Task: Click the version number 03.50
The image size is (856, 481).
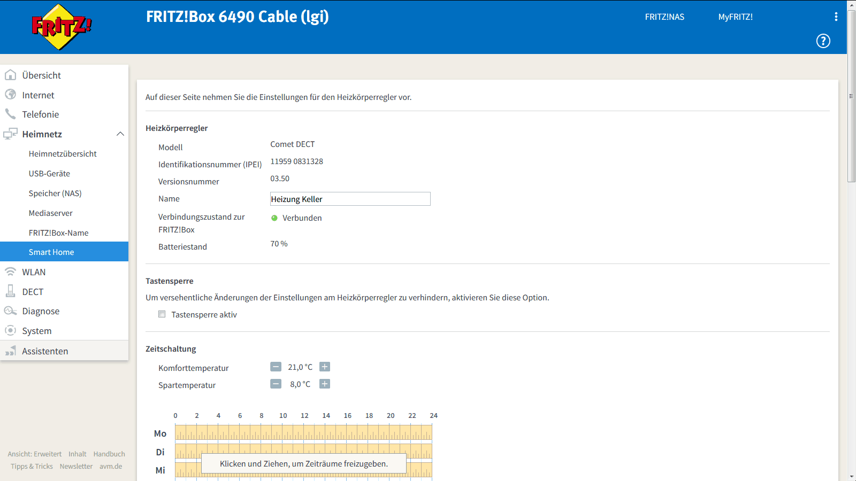Action: pos(280,179)
